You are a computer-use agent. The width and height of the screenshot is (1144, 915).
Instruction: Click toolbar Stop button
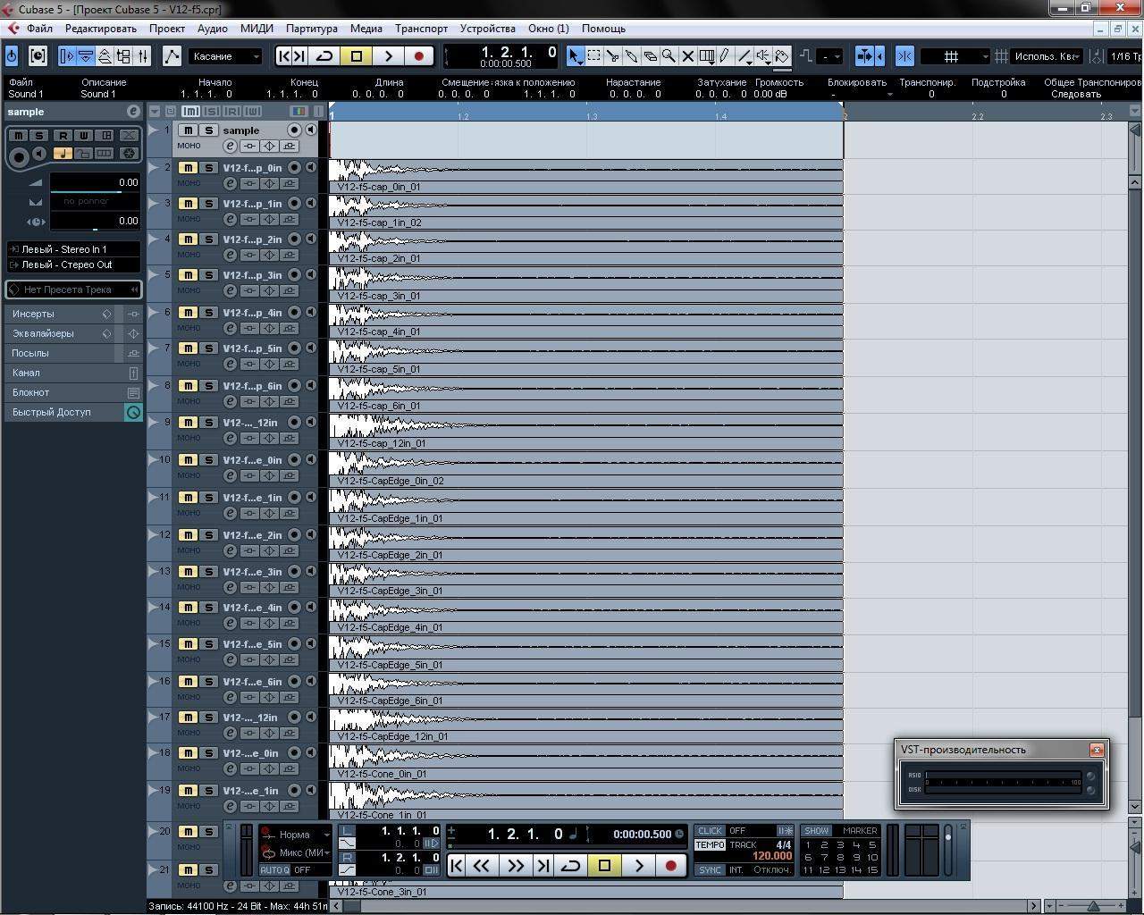(356, 56)
